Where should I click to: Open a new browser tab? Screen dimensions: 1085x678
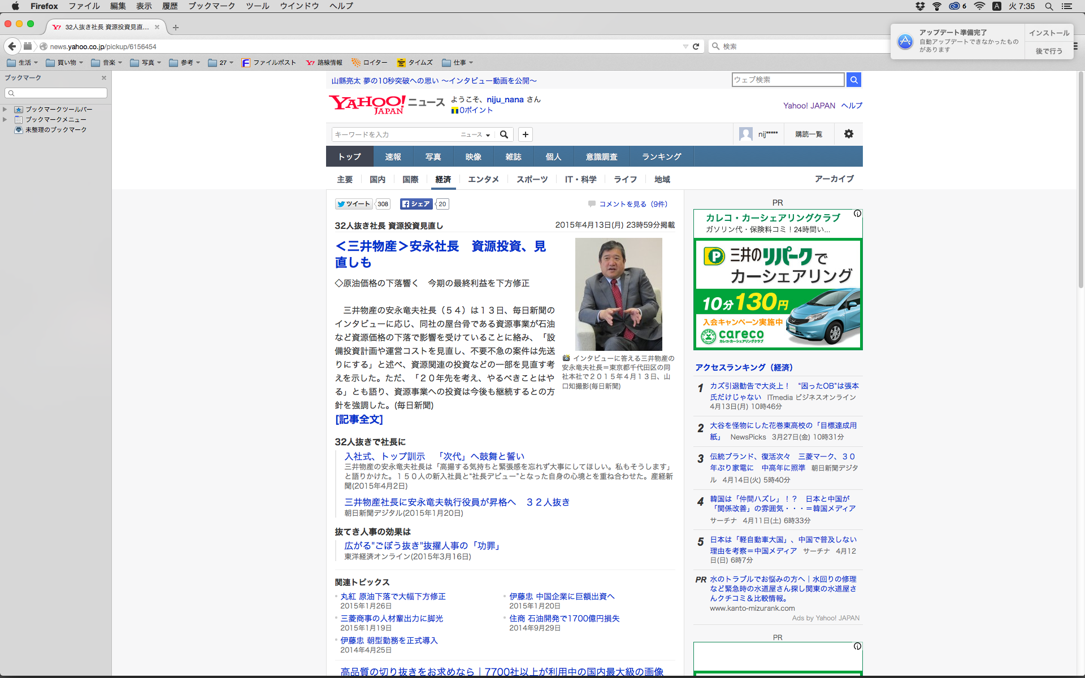click(176, 27)
